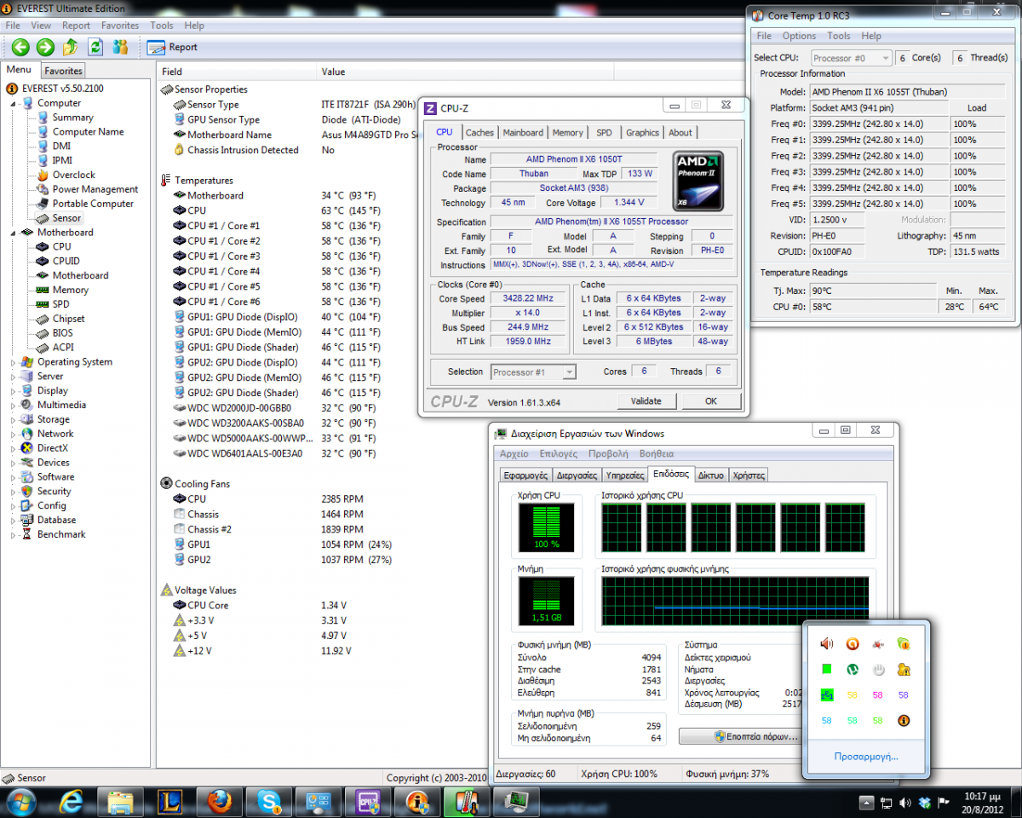Click the Validate button in CPU-Z
Image resolution: width=1022 pixels, height=818 pixels.
coord(646,401)
